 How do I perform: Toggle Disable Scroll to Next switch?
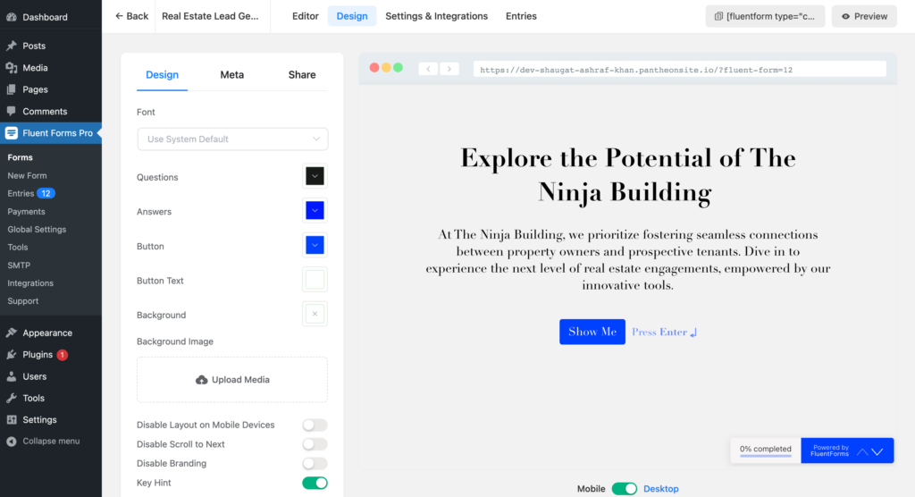click(315, 444)
